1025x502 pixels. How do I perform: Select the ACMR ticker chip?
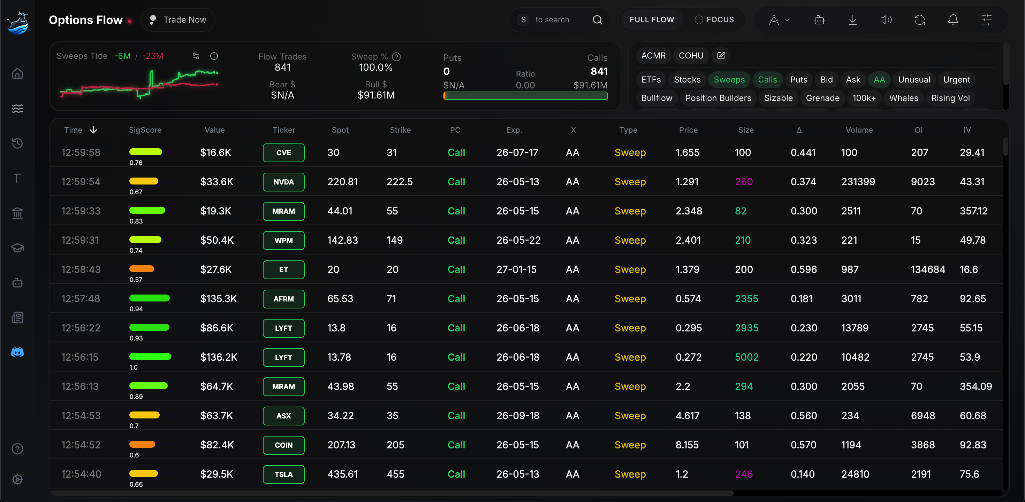click(653, 56)
